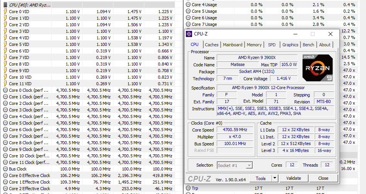This screenshot has height=194, width=366.
Task: Click the Core 7 VID value 0.219 V
Action: pos(103,57)
